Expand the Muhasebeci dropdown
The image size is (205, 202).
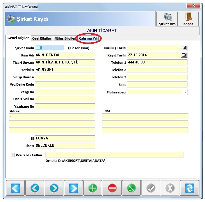[x=185, y=92]
